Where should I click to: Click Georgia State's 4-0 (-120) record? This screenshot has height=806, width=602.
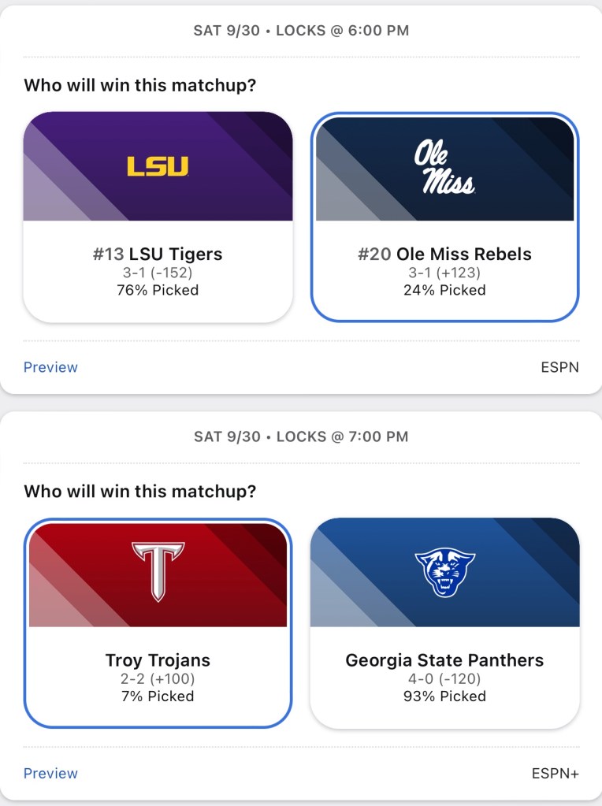444,678
